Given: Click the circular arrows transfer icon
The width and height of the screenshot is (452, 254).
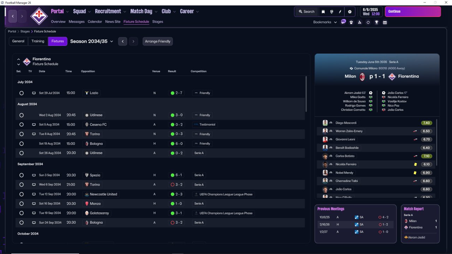Looking at the screenshot, I should tap(368, 22).
